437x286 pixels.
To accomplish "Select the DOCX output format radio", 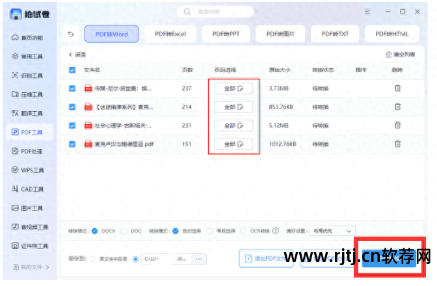I will tap(95, 231).
